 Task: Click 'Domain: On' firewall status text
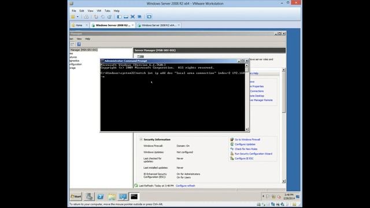[x=183, y=146]
